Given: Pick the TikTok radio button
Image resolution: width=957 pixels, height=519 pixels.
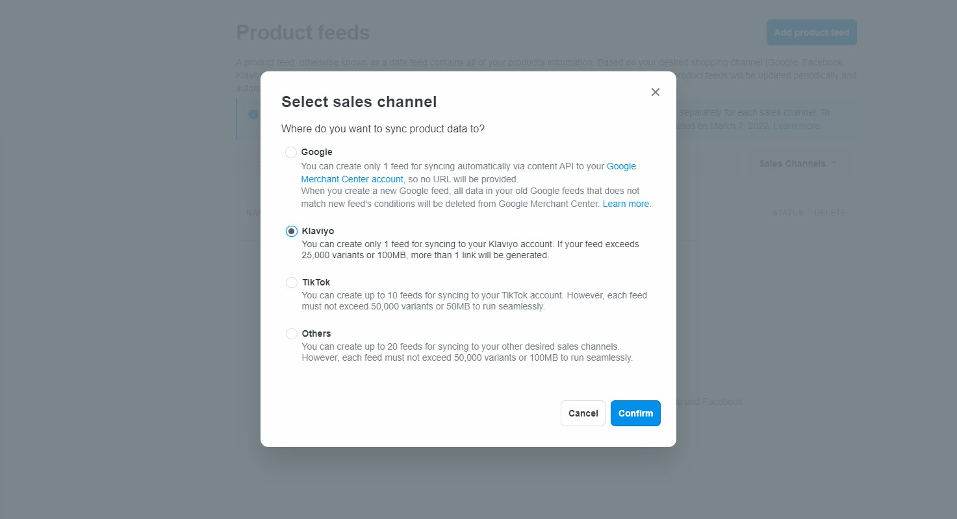Looking at the screenshot, I should pos(292,283).
